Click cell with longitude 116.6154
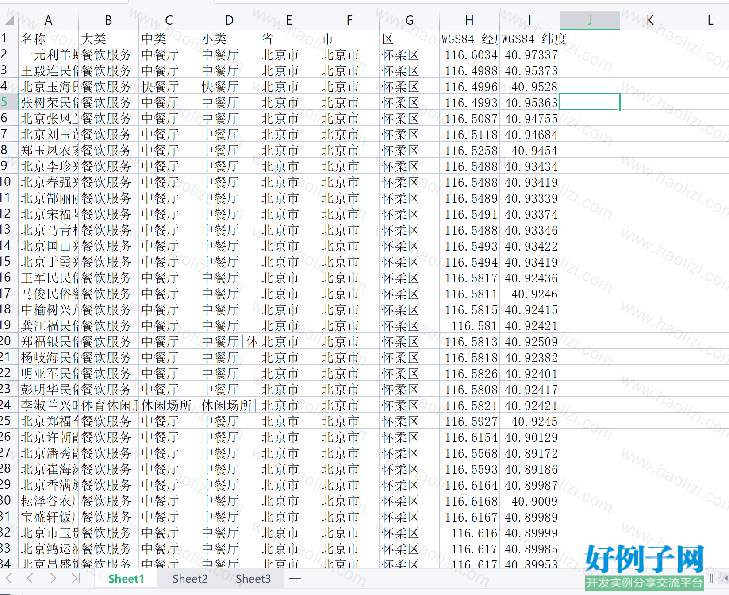This screenshot has height=595, width=729. click(469, 437)
